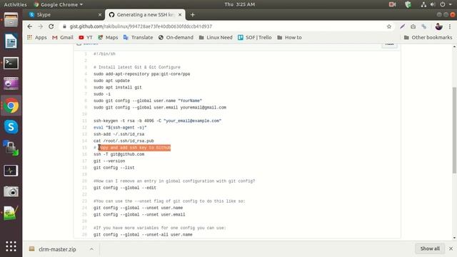Open Linux Need bookmarks folder

coord(216,37)
